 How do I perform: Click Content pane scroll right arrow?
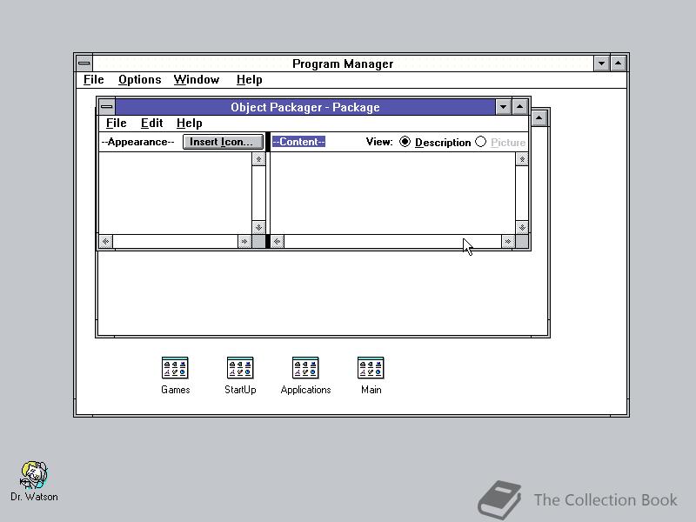508,242
